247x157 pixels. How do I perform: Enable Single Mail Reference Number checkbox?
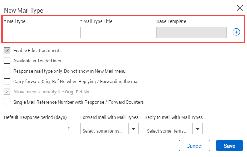coord(7,102)
